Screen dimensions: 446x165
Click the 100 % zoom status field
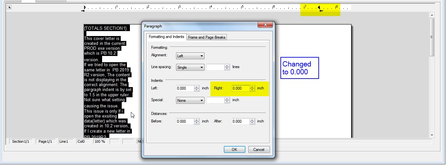[x=100, y=141]
